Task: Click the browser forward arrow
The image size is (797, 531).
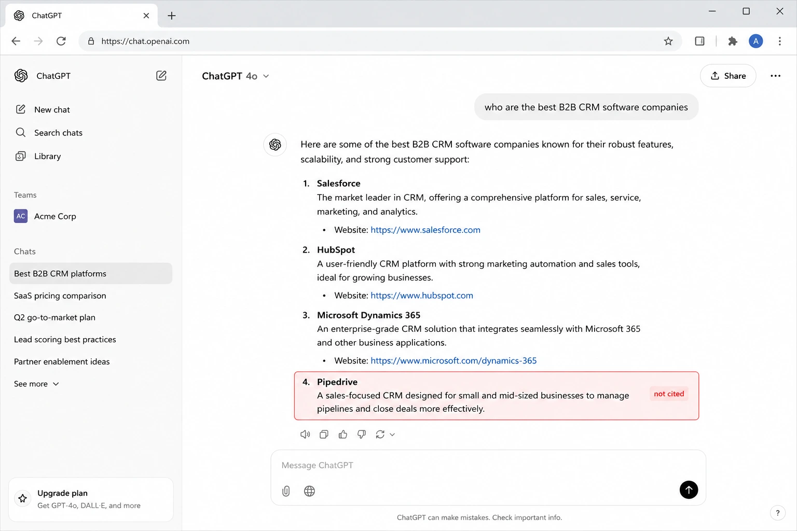Action: (38, 41)
